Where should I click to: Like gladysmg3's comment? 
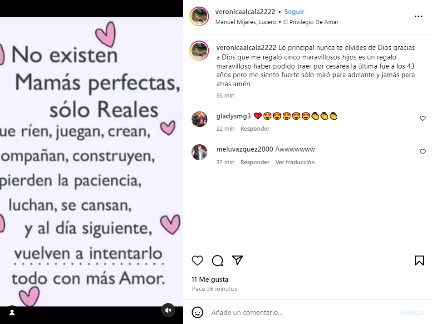point(422,118)
